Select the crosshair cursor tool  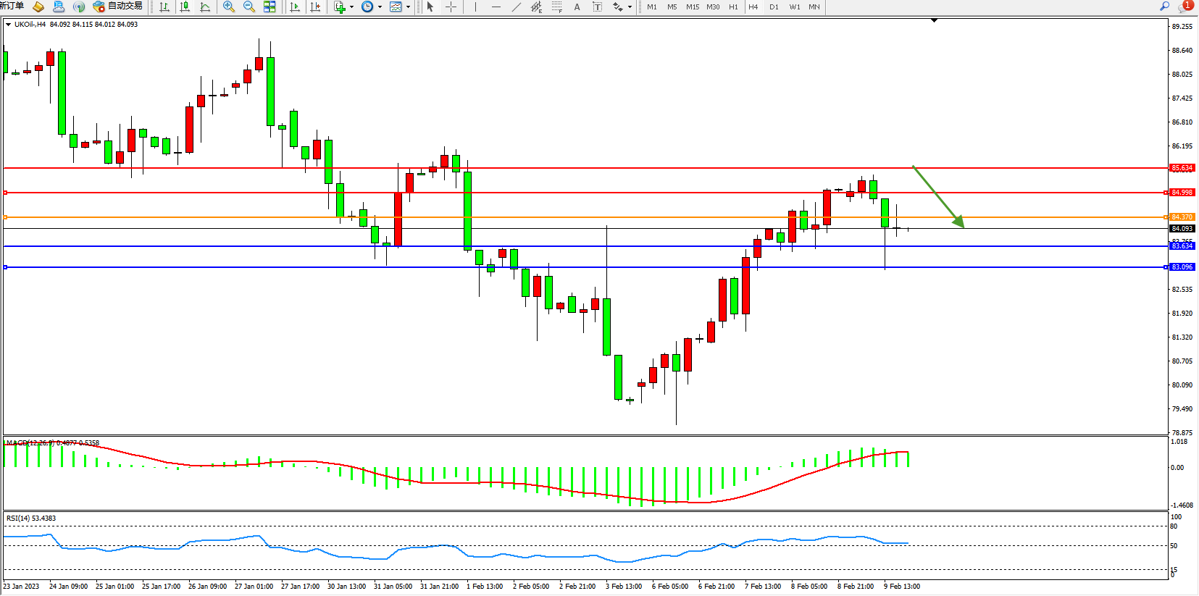click(x=451, y=7)
